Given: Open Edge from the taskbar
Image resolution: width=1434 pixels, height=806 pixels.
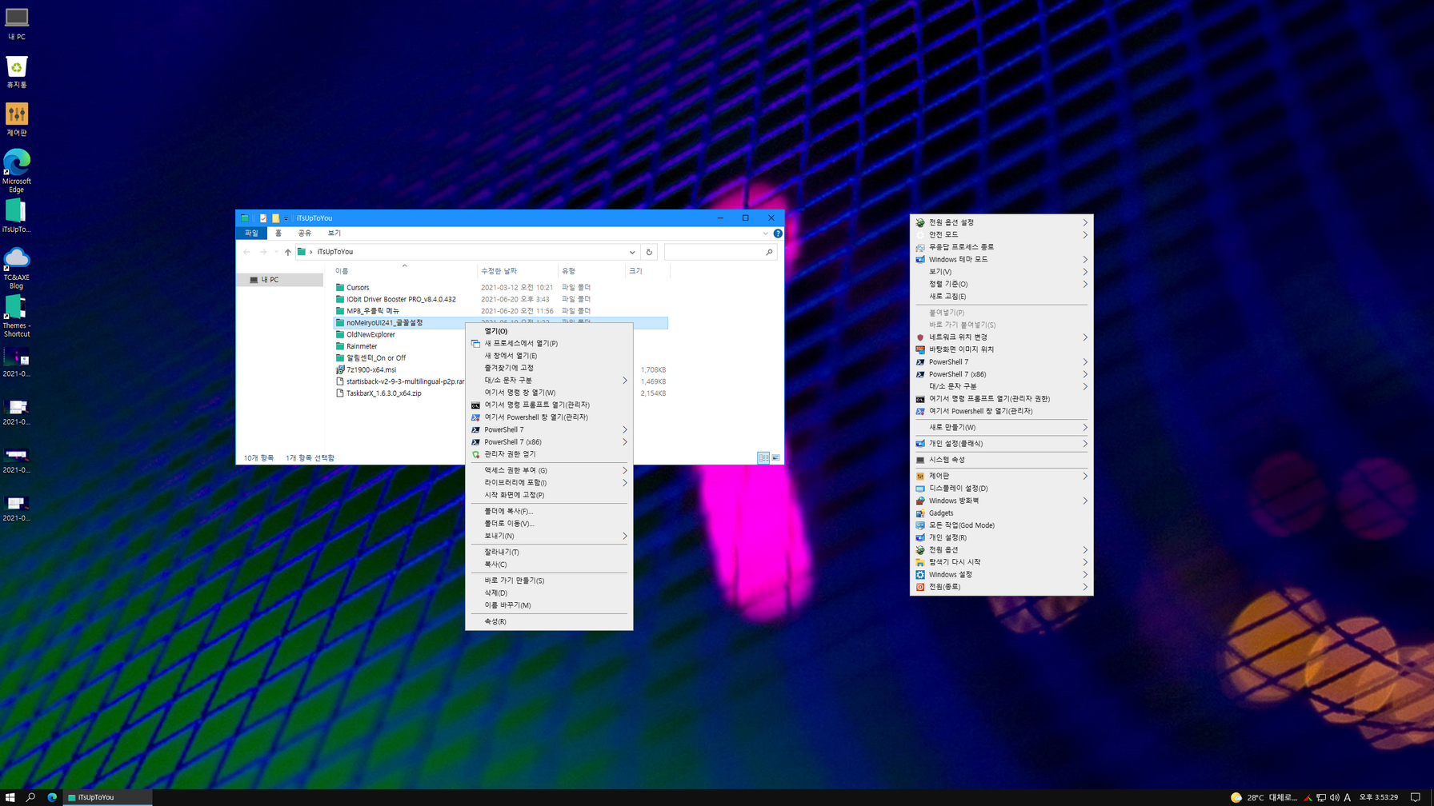Looking at the screenshot, I should tap(52, 797).
